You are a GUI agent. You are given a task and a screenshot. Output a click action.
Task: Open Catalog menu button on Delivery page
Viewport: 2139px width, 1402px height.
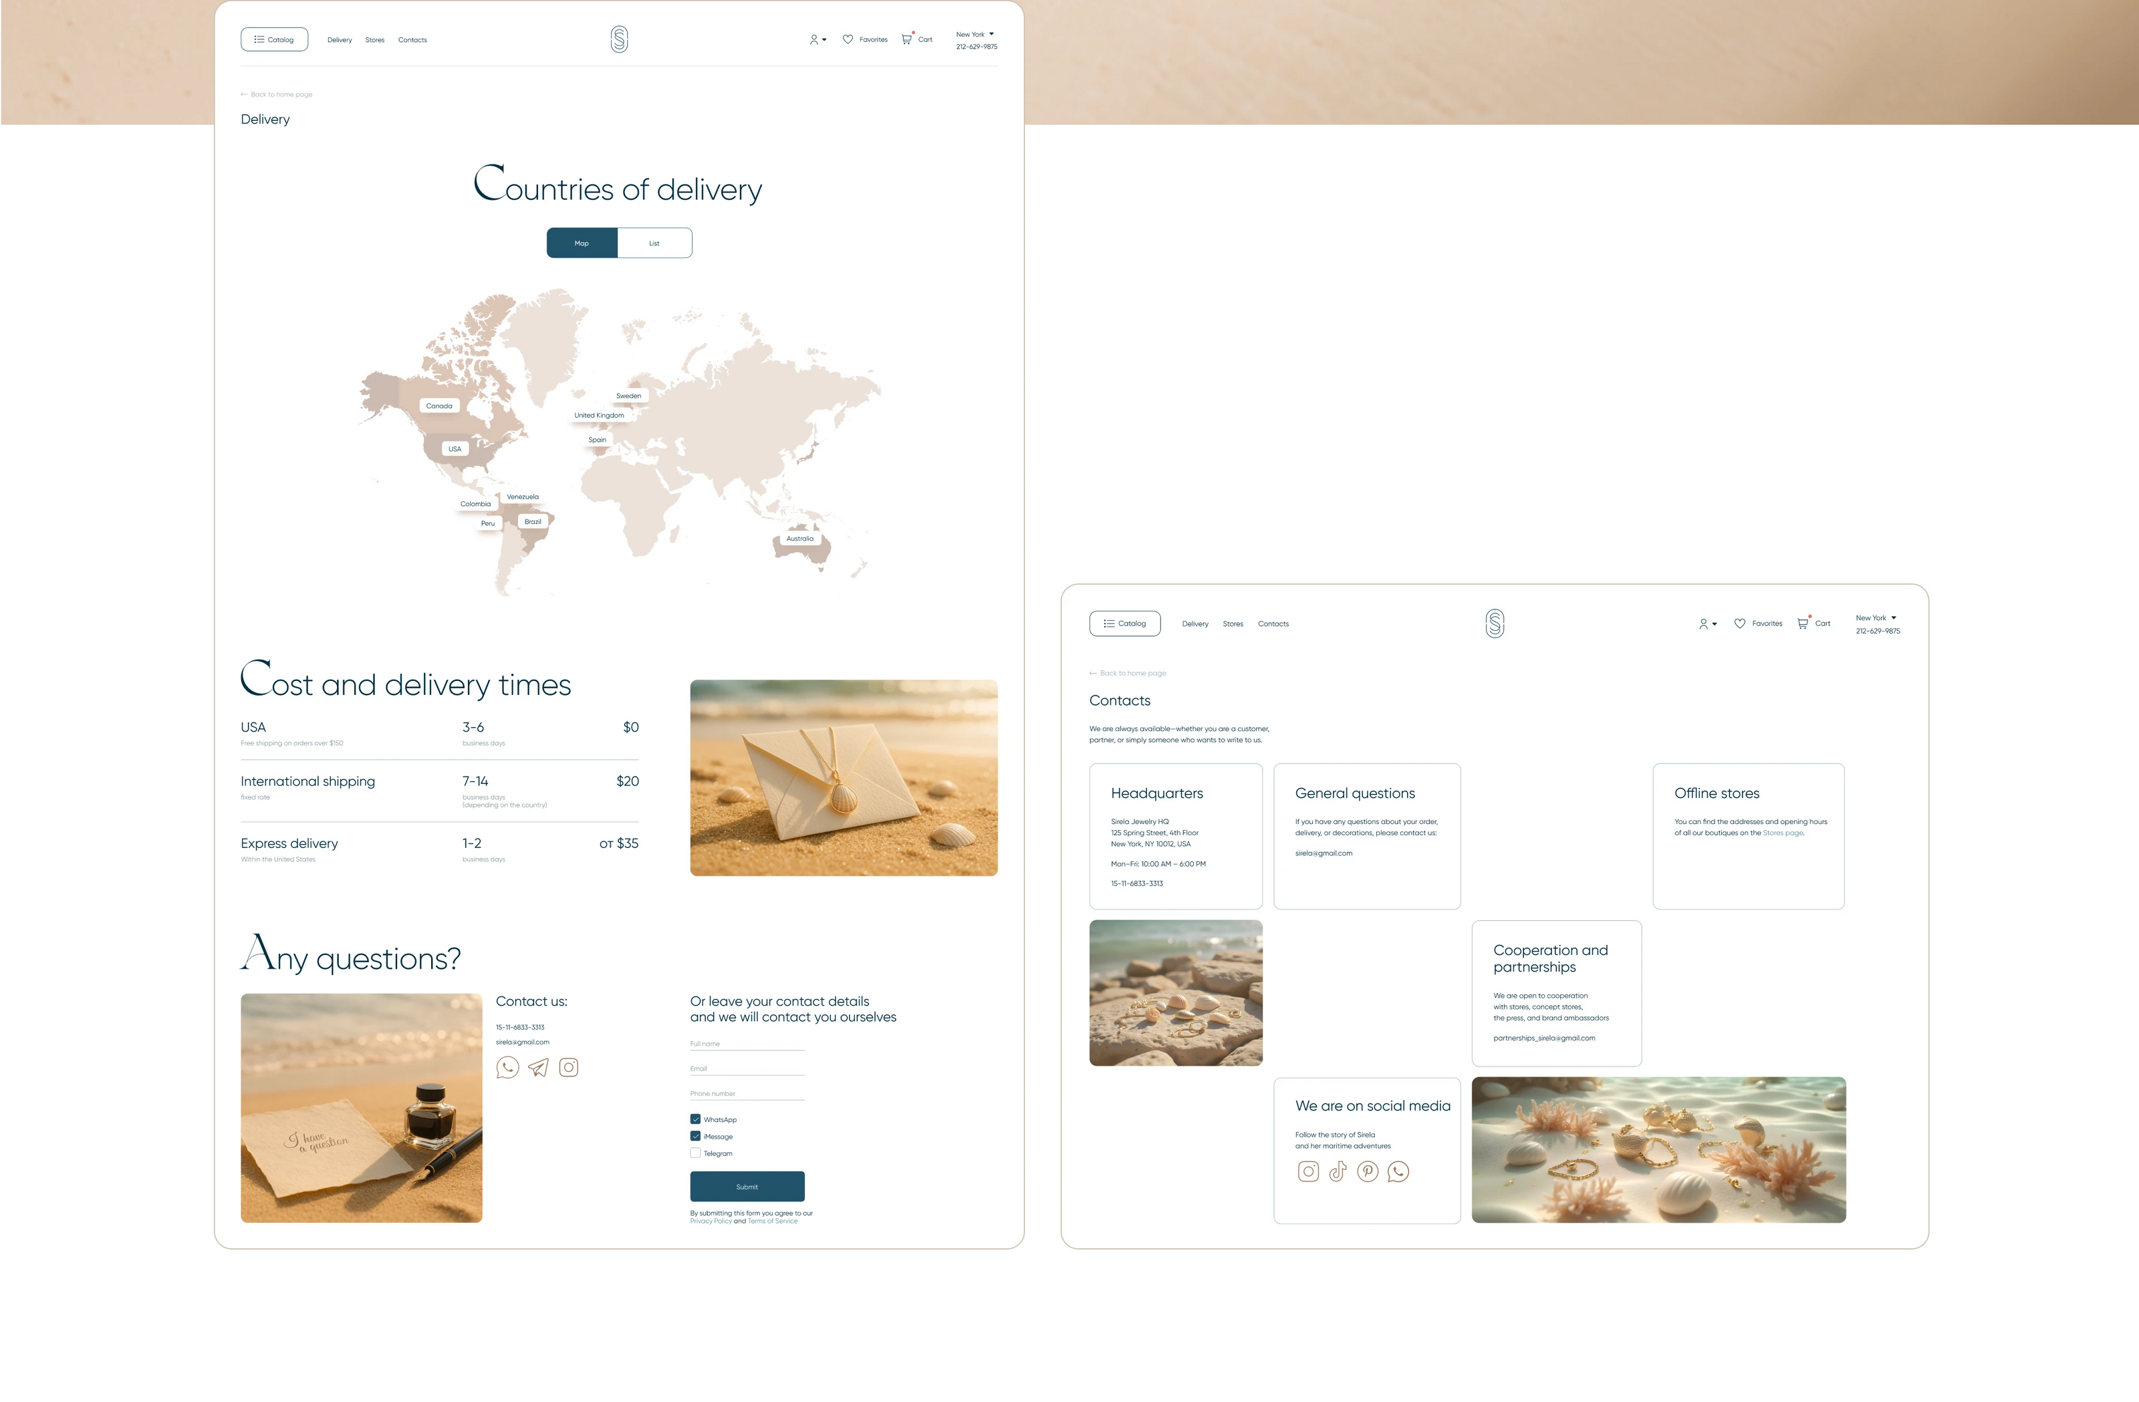(x=274, y=39)
